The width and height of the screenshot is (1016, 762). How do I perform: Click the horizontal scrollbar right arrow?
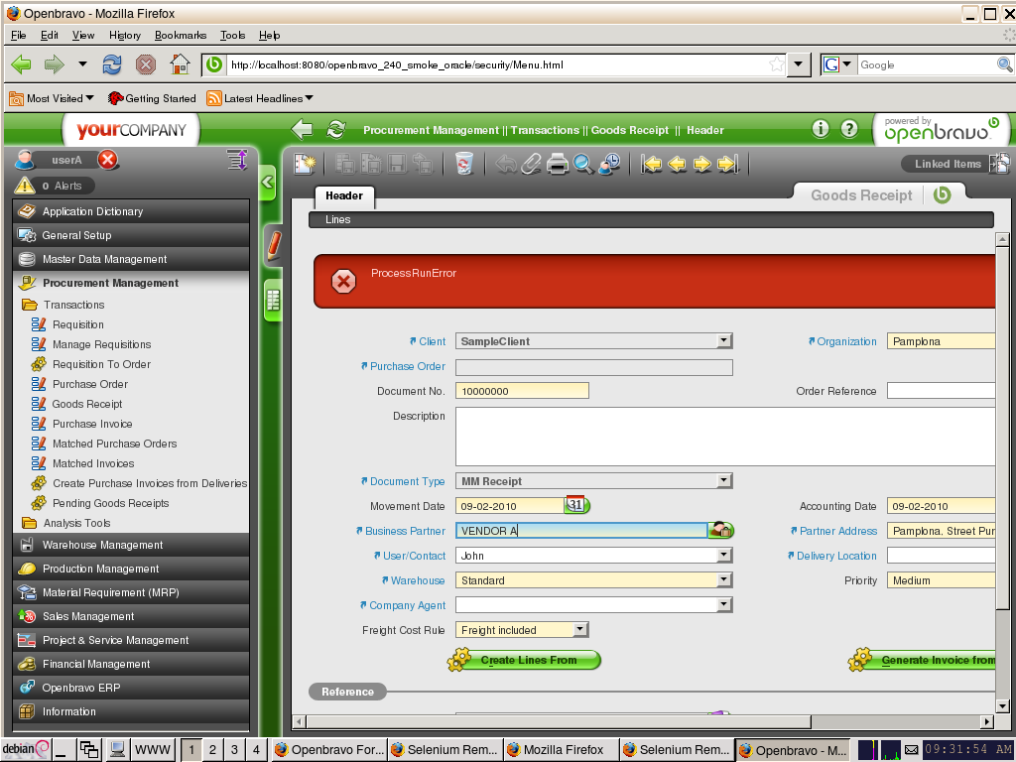[986, 722]
